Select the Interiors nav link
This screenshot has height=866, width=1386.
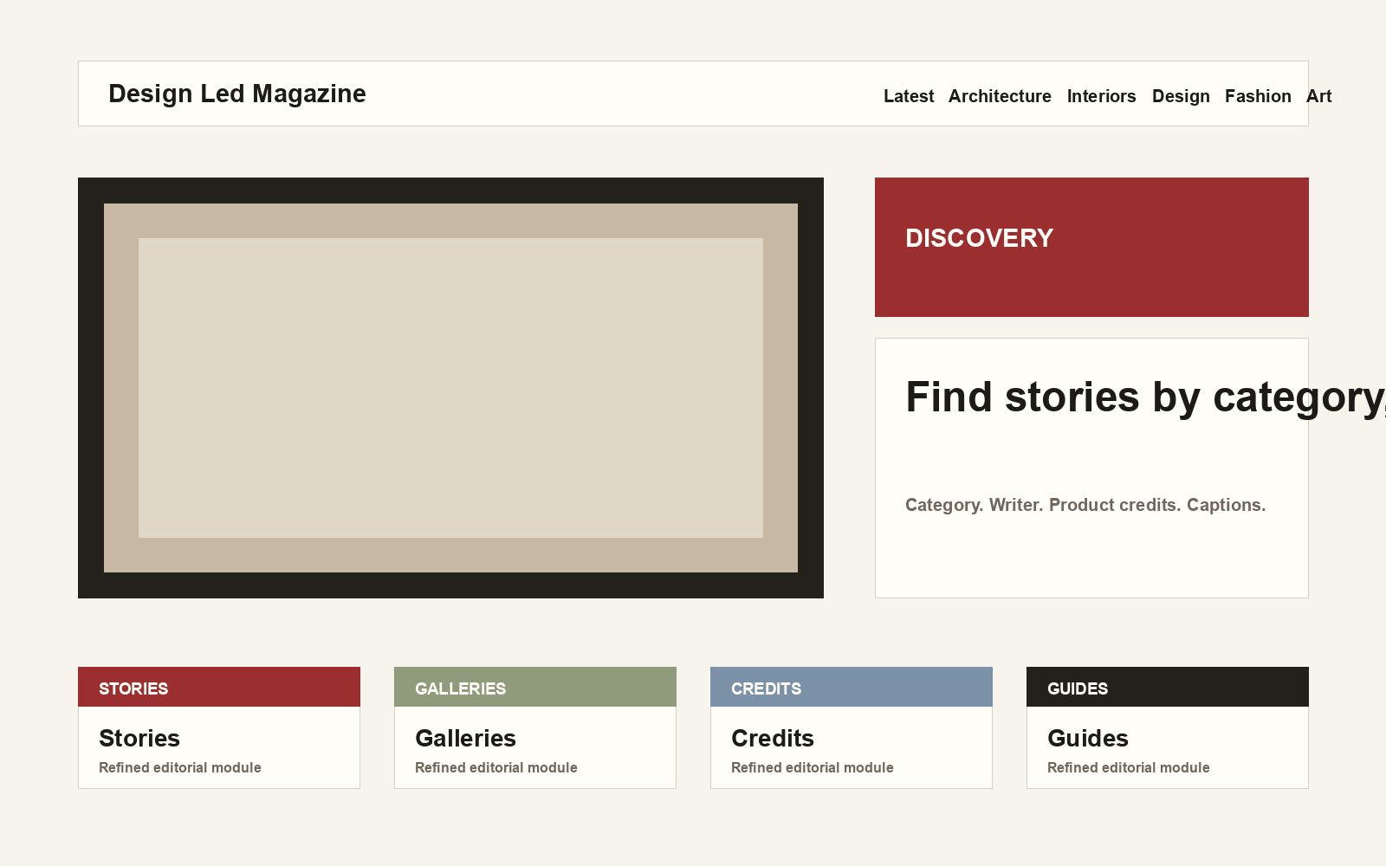1101,96
